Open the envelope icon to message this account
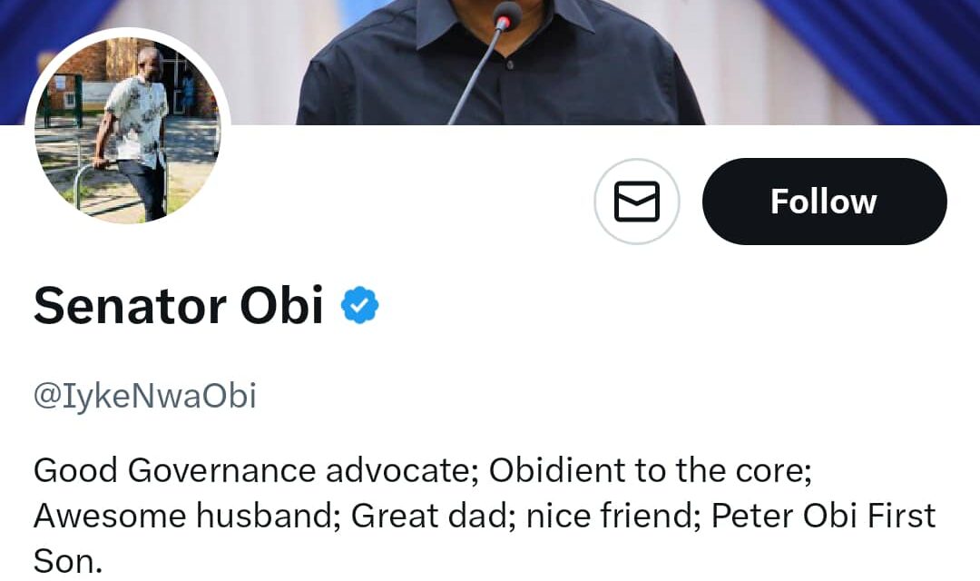 coord(637,202)
